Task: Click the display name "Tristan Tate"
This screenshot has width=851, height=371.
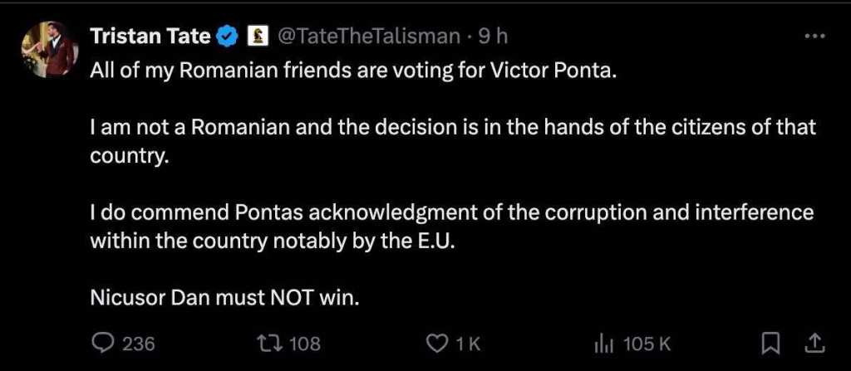Action: click(150, 36)
